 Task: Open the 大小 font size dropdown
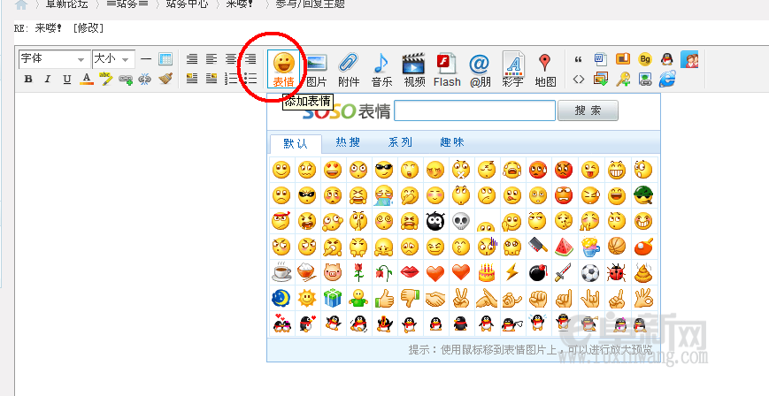[113, 59]
